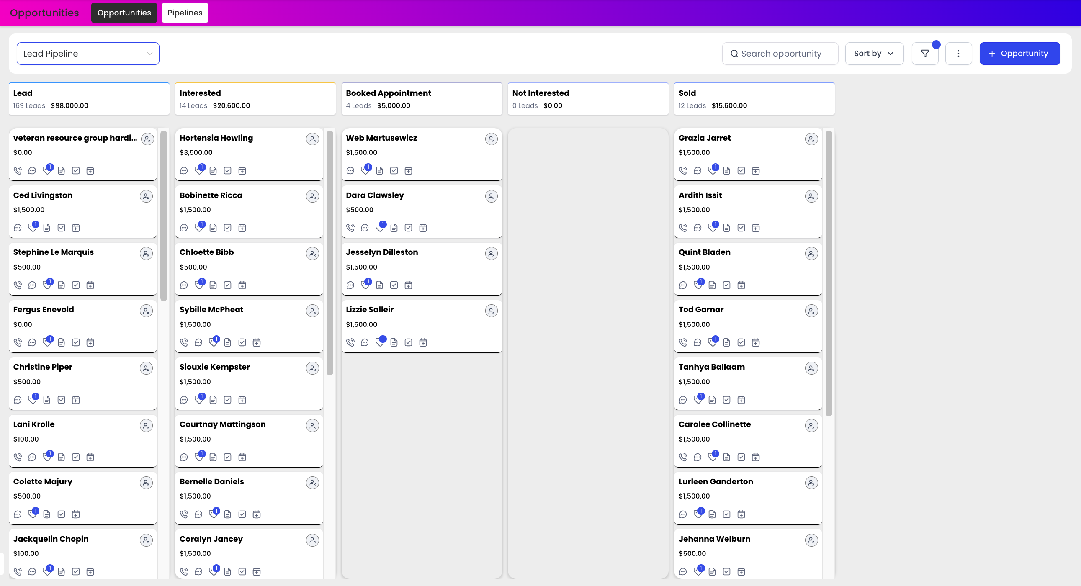Viewport: 1081px width, 586px height.
Task: Create a new opportunity with the Opportunity button
Action: coord(1020,53)
